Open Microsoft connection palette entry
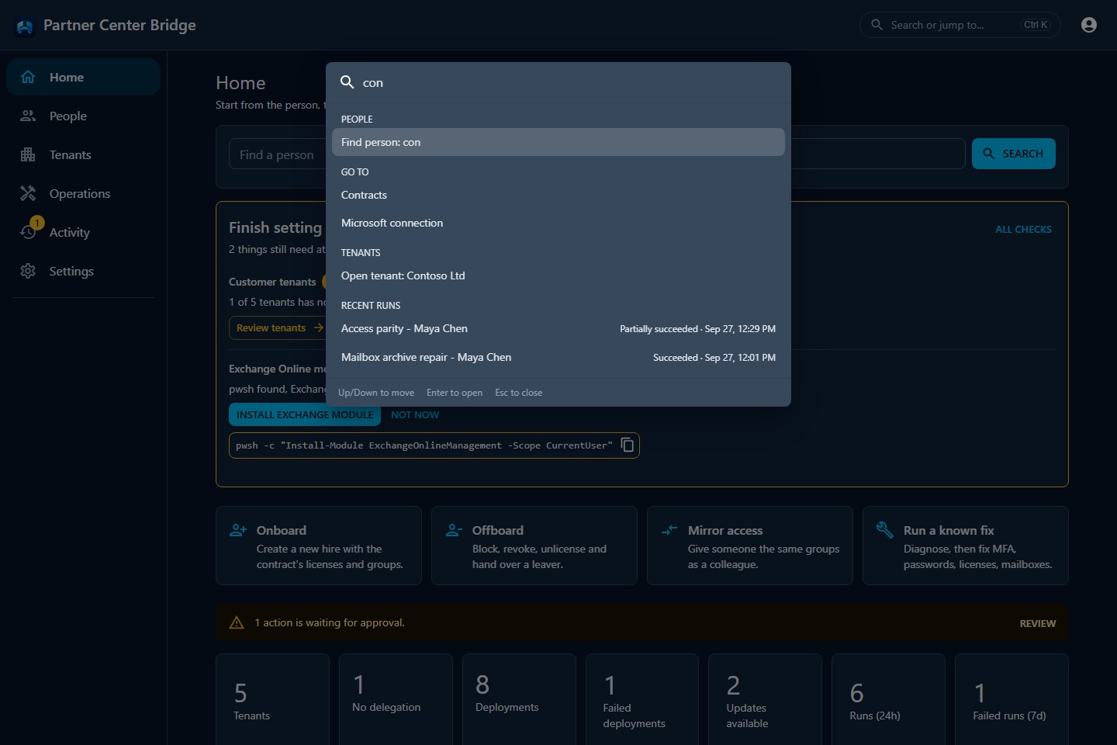1117x745 pixels. 558,223
